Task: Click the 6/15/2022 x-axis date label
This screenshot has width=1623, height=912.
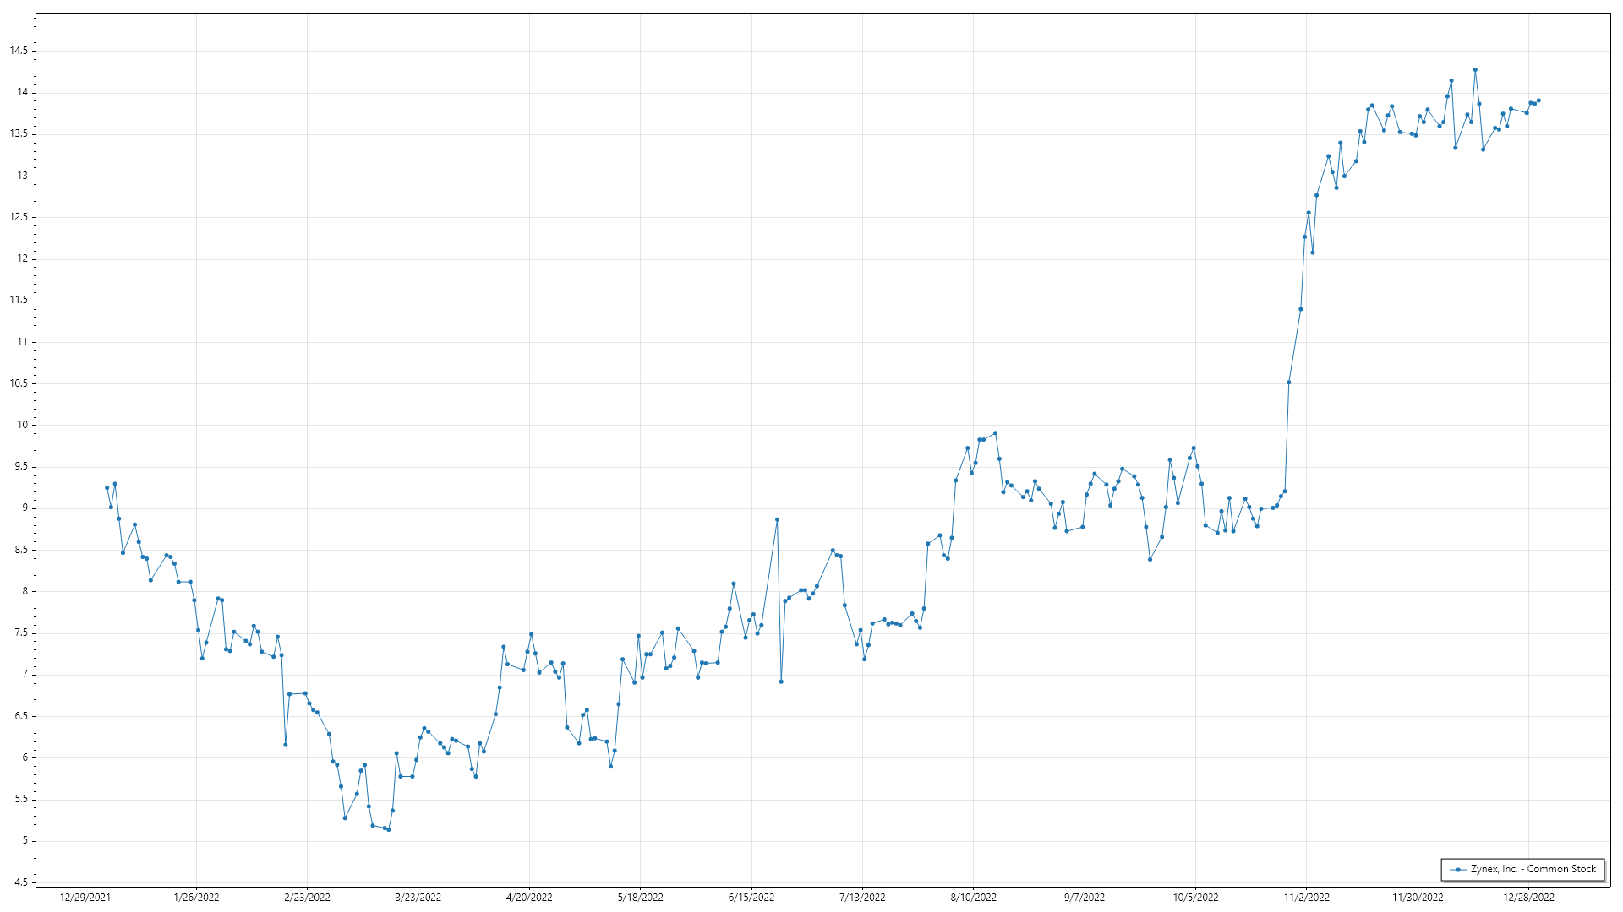Action: click(751, 898)
